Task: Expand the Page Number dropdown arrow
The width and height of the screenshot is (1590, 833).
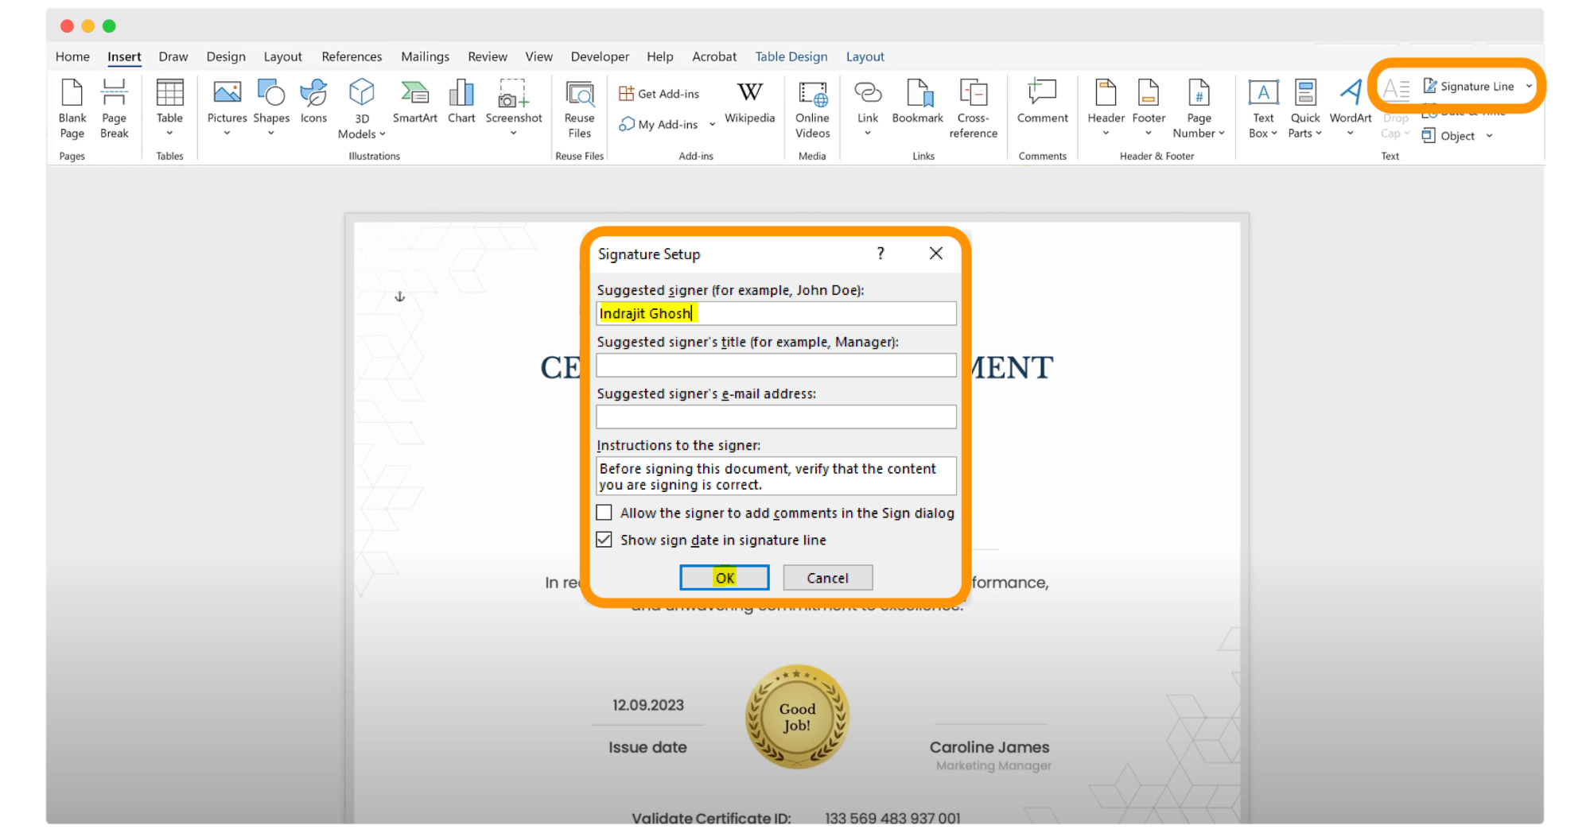Action: click(x=1222, y=134)
